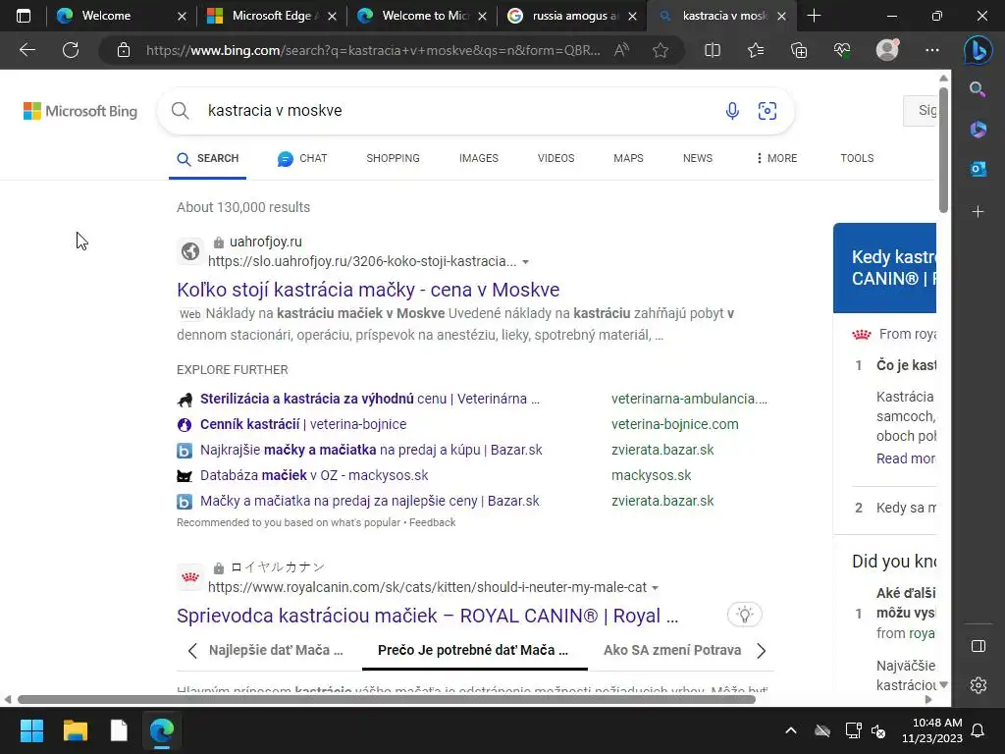Show next carousel tabs with right chevron
Image resolution: width=1005 pixels, height=754 pixels.
(x=761, y=651)
